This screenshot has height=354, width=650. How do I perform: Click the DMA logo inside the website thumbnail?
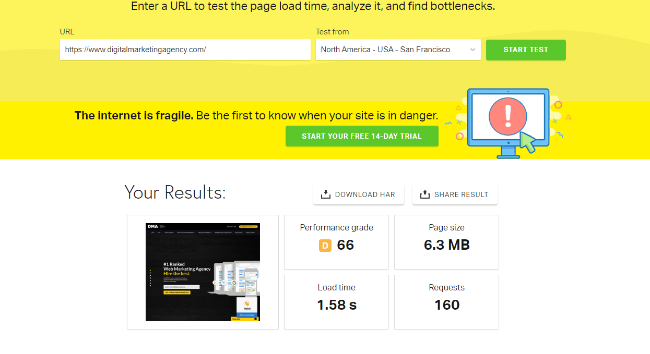tap(152, 227)
